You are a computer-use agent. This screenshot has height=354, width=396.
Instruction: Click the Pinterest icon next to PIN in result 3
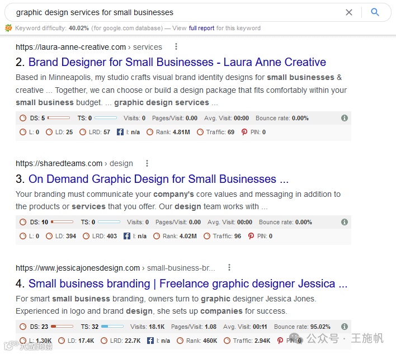coord(251,236)
